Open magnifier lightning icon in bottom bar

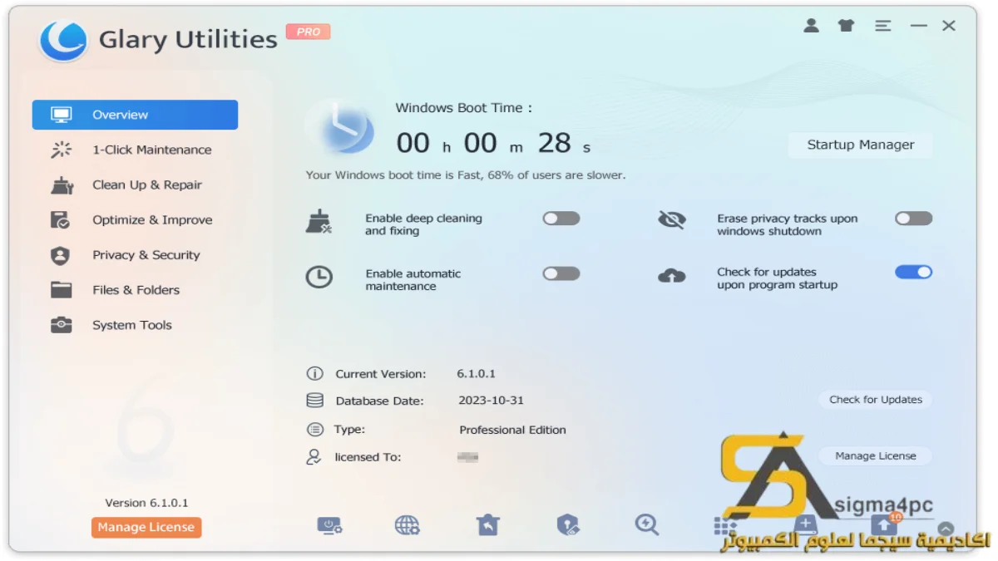click(646, 524)
